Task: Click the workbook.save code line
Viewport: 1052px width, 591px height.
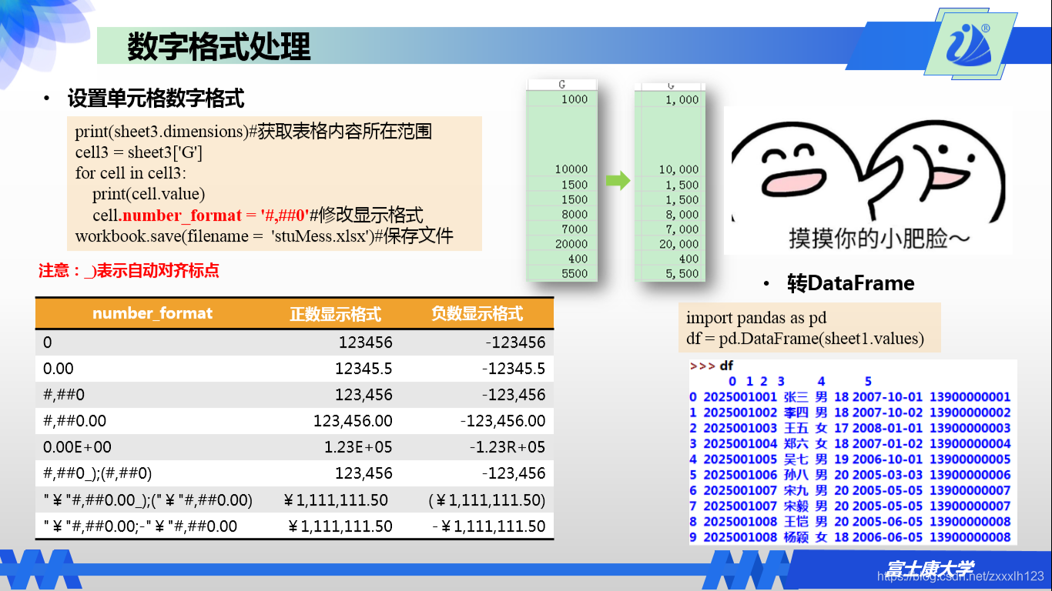Action: pos(264,236)
